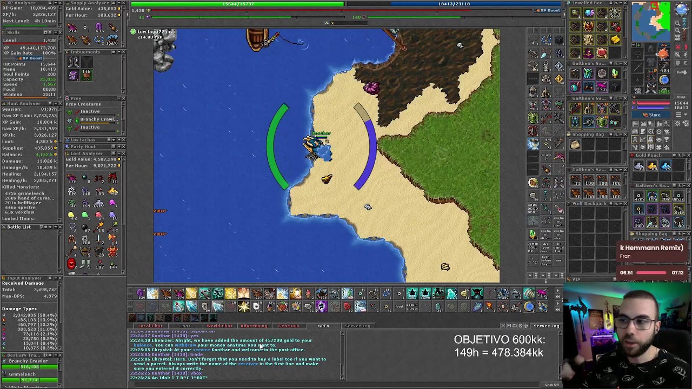Minimize the Shopping Bag container
Viewport: 692px width, 389px height.
point(621,135)
